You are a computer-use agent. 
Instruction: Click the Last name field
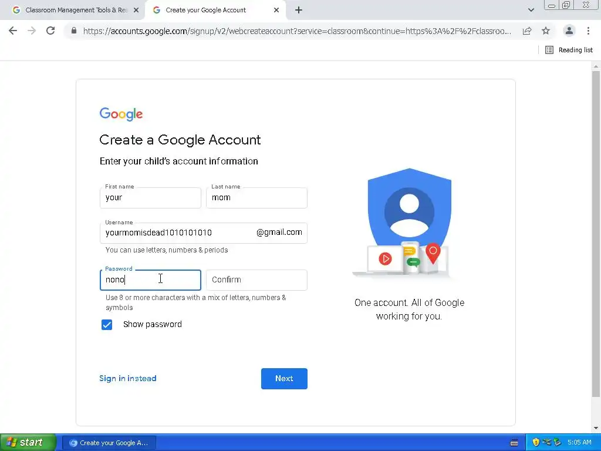coord(256,198)
